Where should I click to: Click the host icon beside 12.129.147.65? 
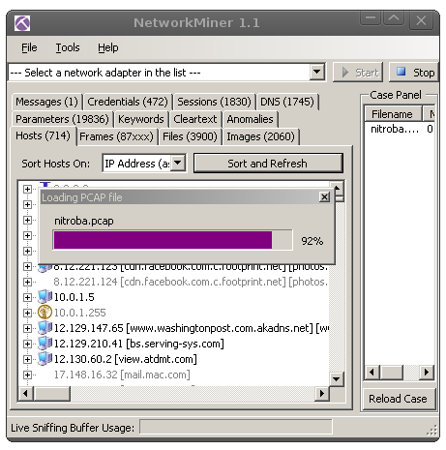click(x=45, y=328)
